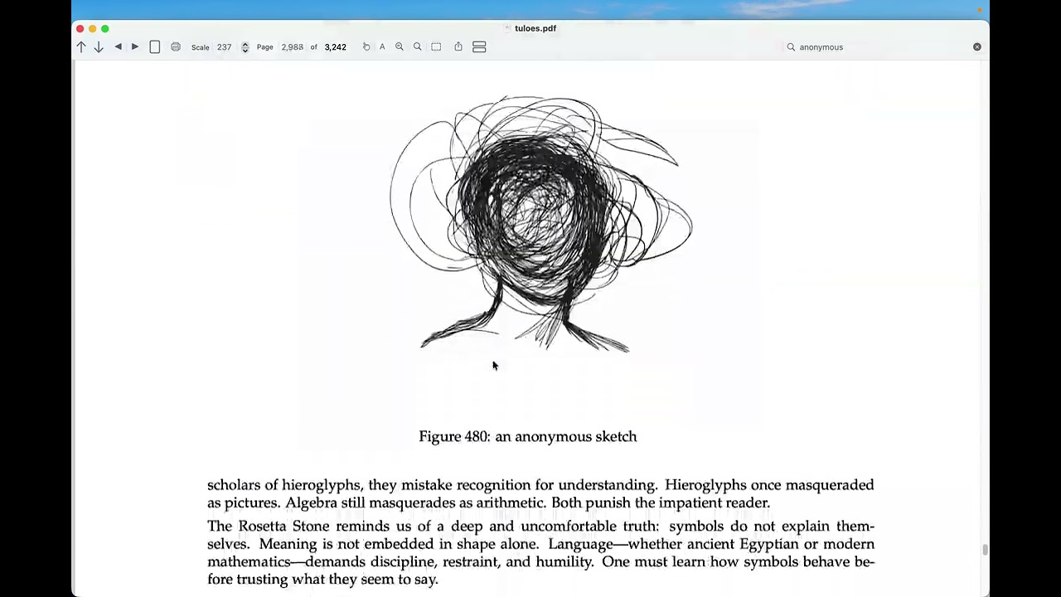This screenshot has width=1061, height=597.
Task: Toggle the split pane view icon
Action: click(479, 47)
